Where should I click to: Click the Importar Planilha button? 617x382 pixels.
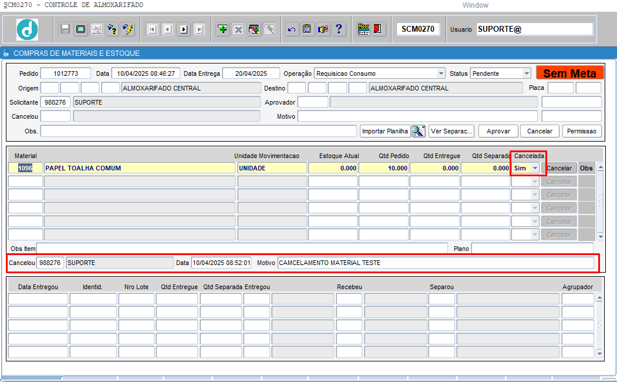385,131
